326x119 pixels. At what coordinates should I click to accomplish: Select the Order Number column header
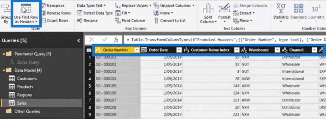pos(116,50)
